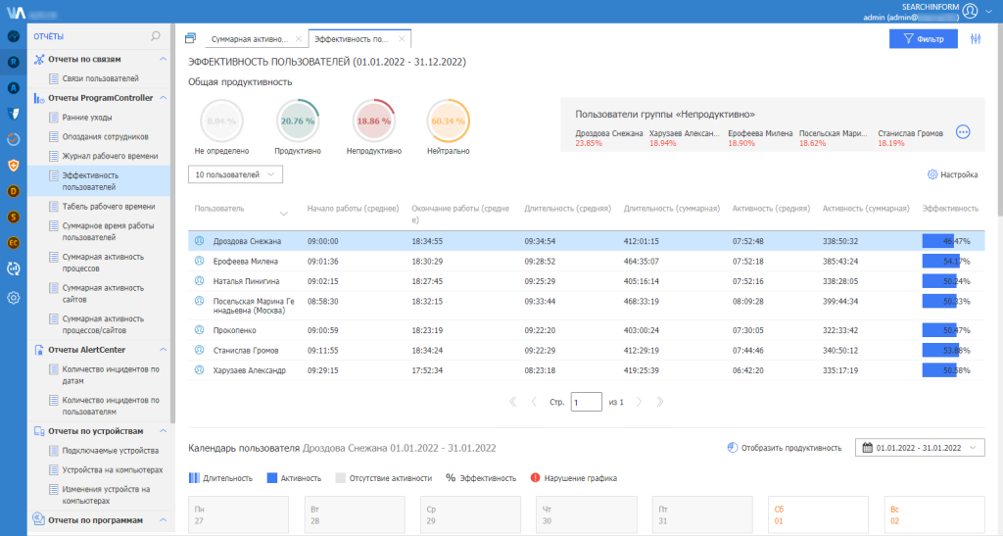
Task: Collapse the Отчеты AlertCenter section
Action: 163,350
